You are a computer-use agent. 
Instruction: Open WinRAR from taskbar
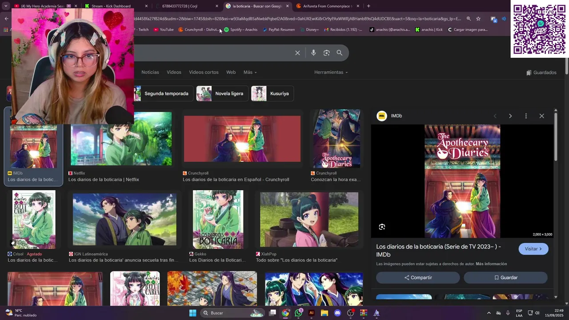click(364, 313)
